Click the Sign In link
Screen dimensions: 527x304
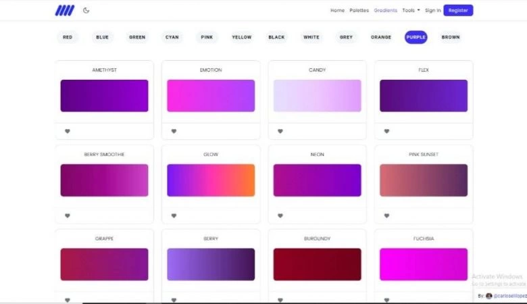tap(432, 10)
